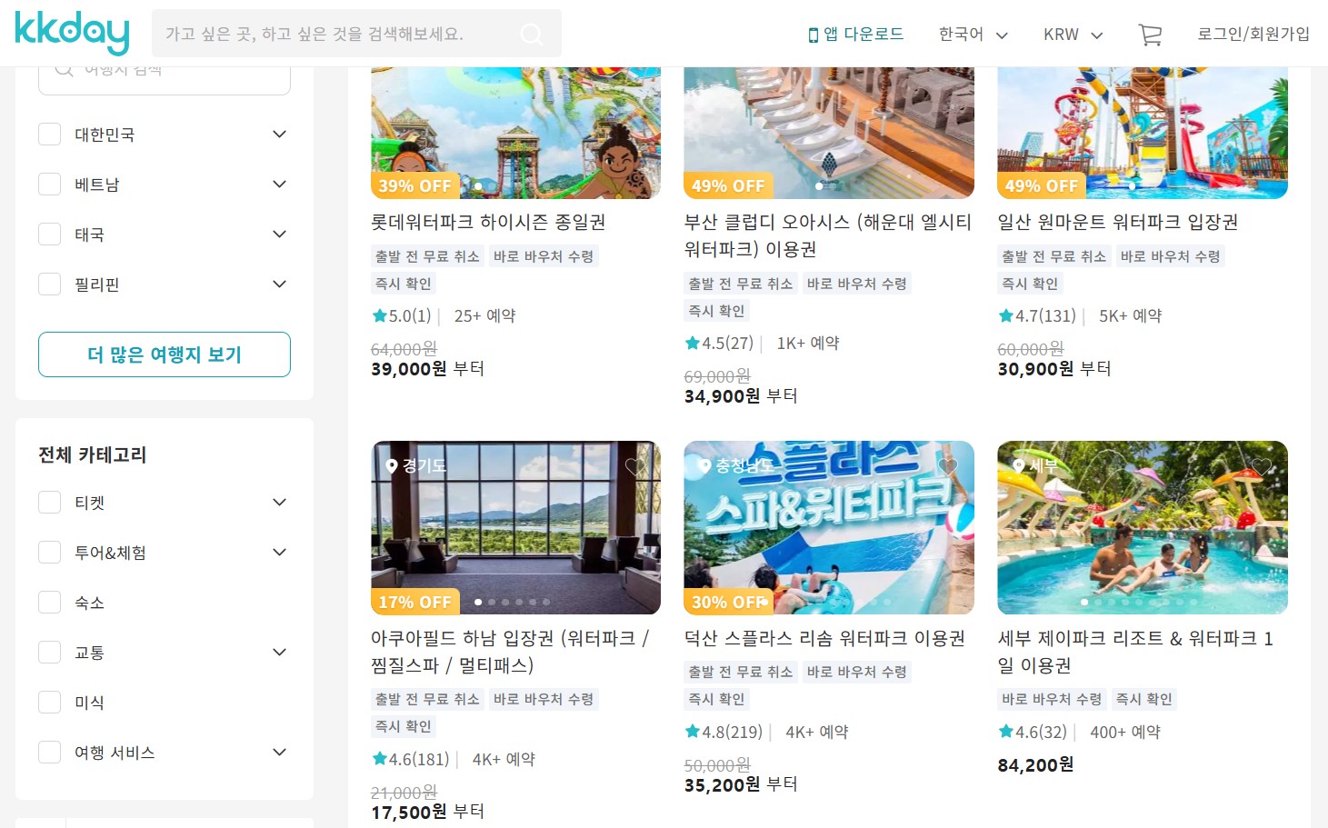
Task: Enable the 미식 category checkbox
Action: click(x=49, y=703)
